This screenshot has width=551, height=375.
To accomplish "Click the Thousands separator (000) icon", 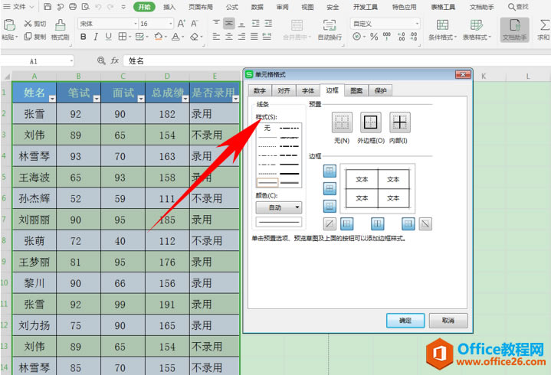I will 386,36.
